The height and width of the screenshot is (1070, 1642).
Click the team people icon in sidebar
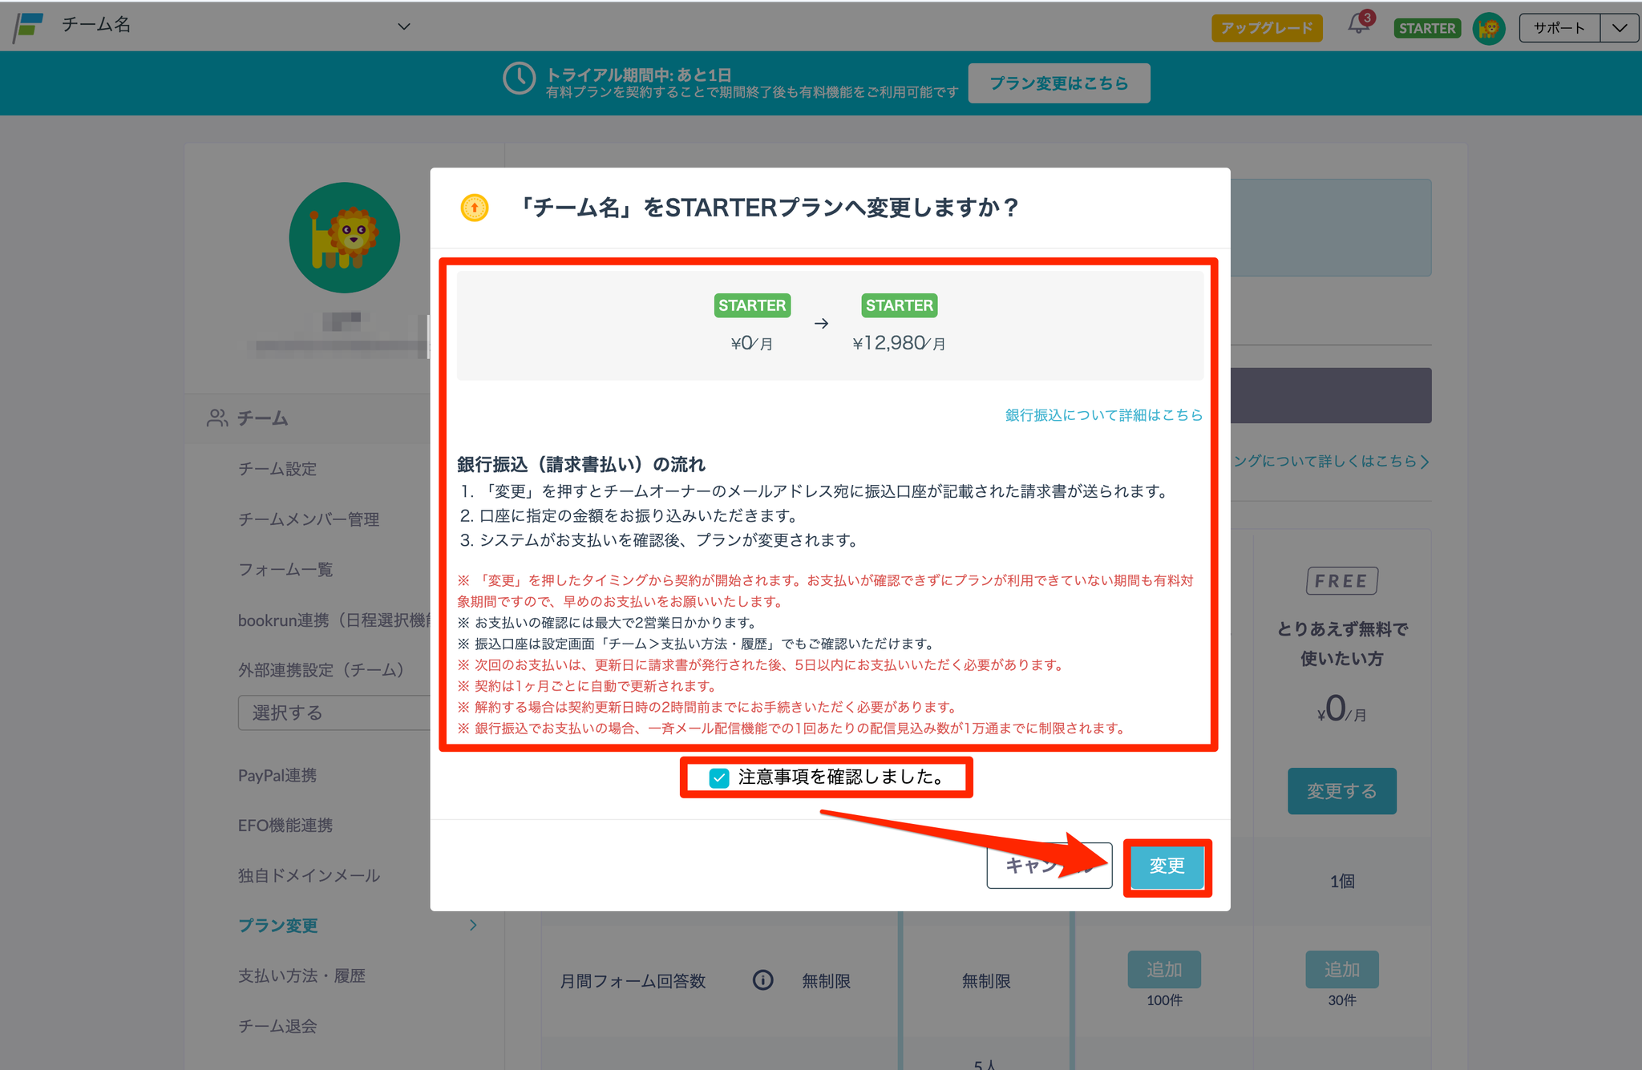[x=216, y=418]
